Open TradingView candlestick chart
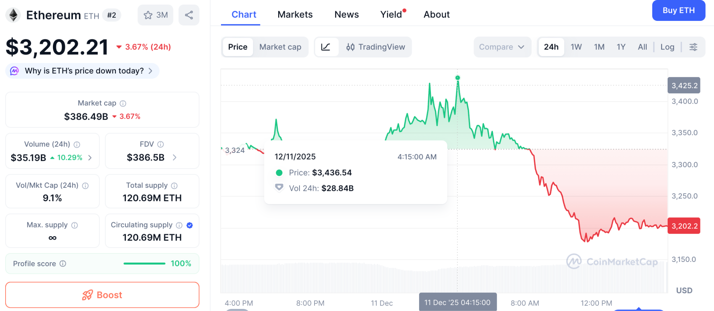Viewport: 714px width, 311px height. tap(375, 47)
